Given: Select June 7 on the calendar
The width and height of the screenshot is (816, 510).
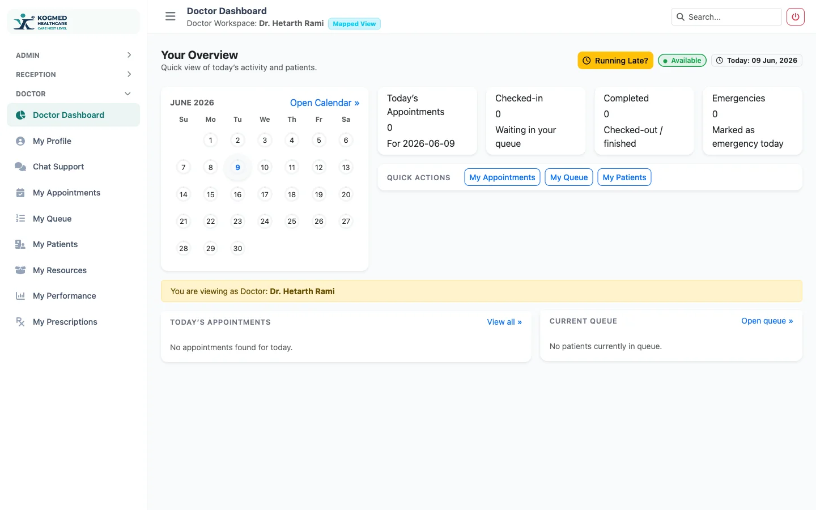Looking at the screenshot, I should (184, 167).
